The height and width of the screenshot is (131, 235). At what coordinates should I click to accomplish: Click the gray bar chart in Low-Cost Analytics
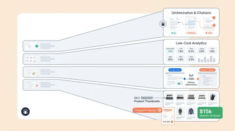point(207,59)
